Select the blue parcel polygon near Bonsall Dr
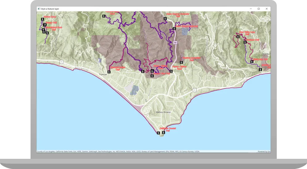The image size is (307, 169). point(134,90)
